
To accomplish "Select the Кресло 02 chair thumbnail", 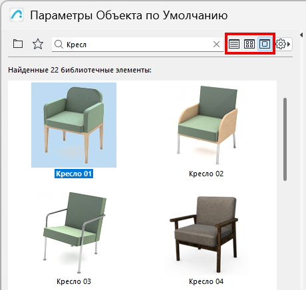I will coord(206,125).
